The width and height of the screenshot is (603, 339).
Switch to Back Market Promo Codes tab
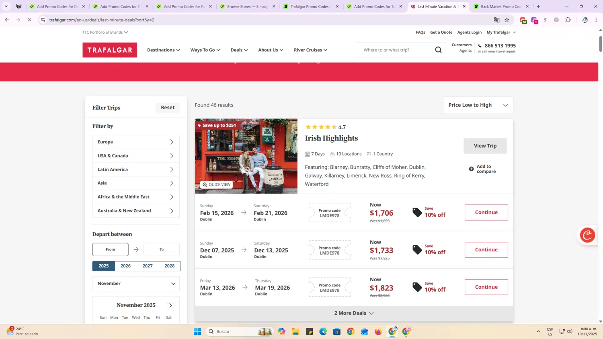500,6
